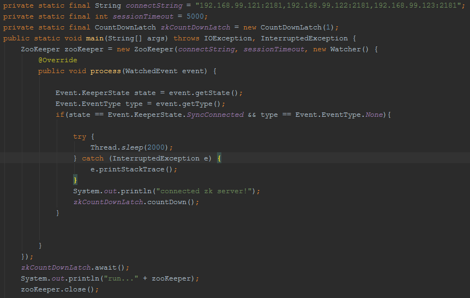The height and width of the screenshot is (298, 470).
Task: Click "new Watcher()" anonymous class
Action: point(341,49)
